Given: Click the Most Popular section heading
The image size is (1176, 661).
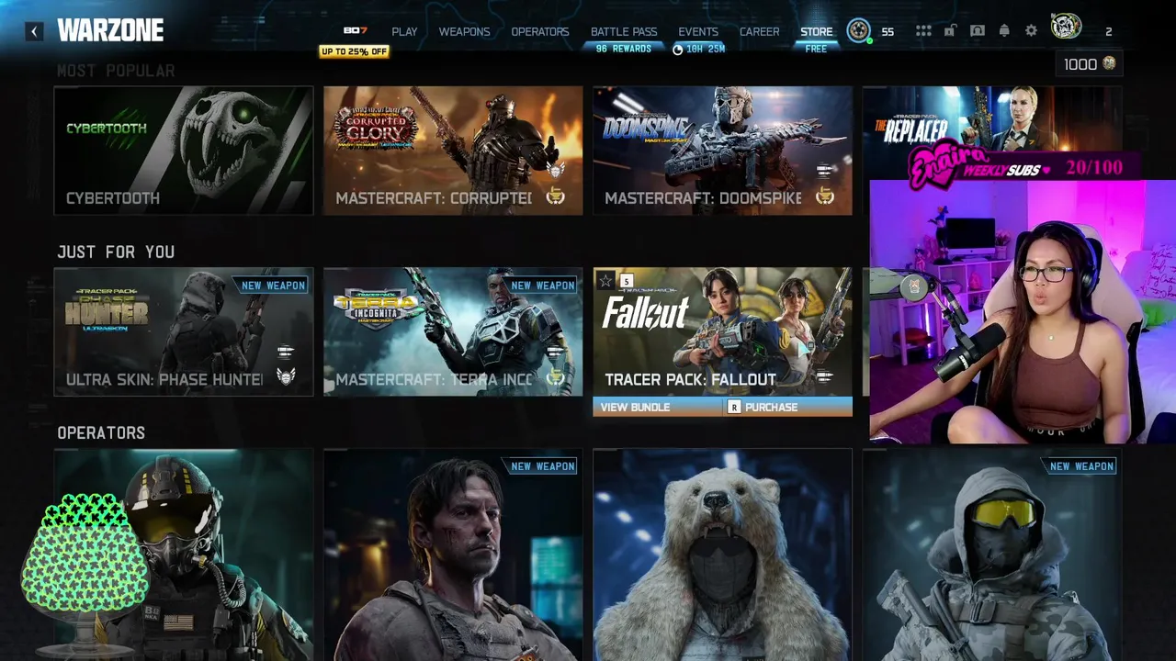Looking at the screenshot, I should click(116, 71).
